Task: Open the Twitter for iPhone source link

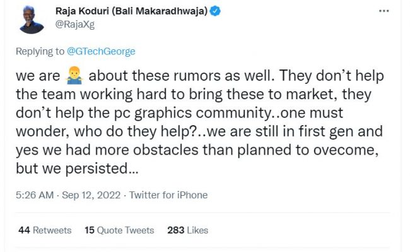Action: (x=168, y=195)
